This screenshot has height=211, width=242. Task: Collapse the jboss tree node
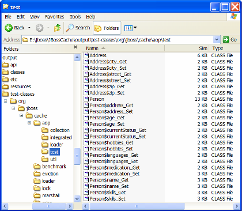click(13, 108)
